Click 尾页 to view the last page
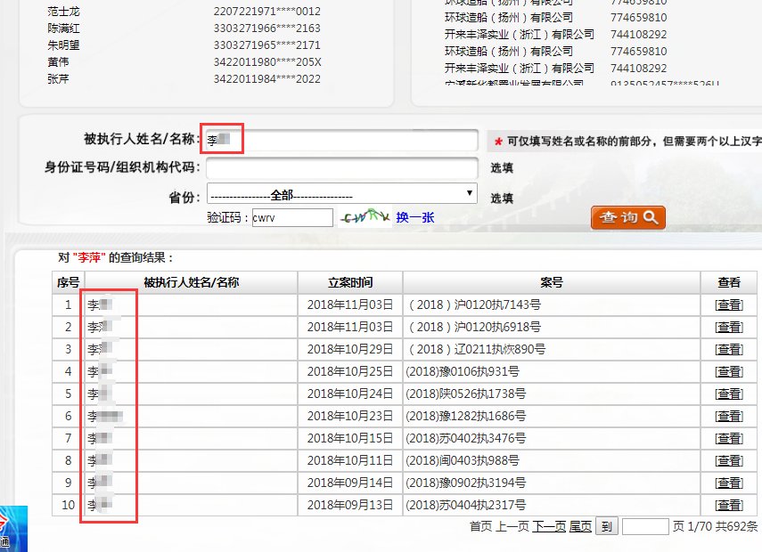 [x=580, y=526]
